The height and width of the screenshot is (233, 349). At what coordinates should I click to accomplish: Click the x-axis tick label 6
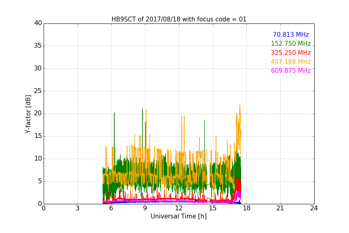(111, 208)
